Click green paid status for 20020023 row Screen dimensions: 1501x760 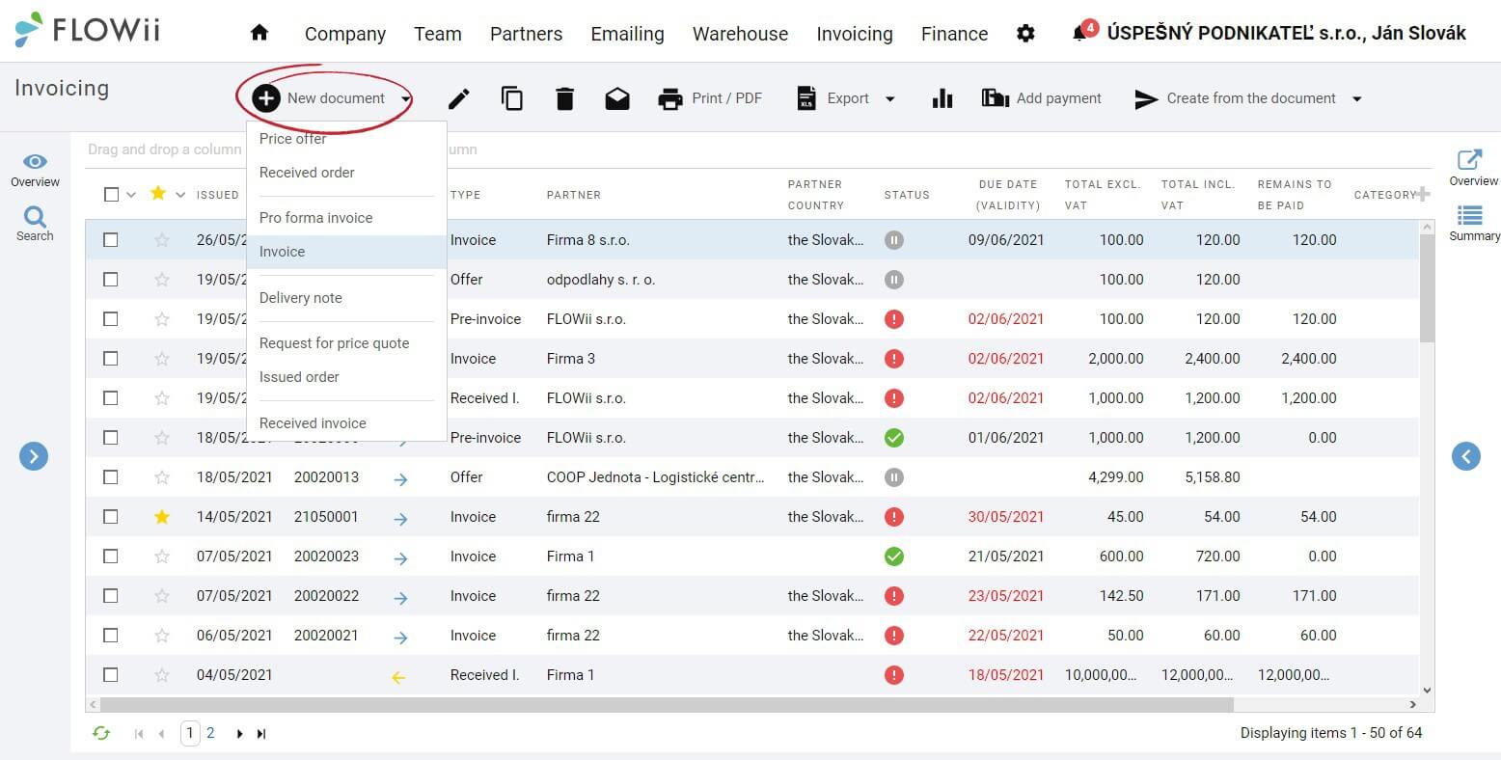pos(894,556)
